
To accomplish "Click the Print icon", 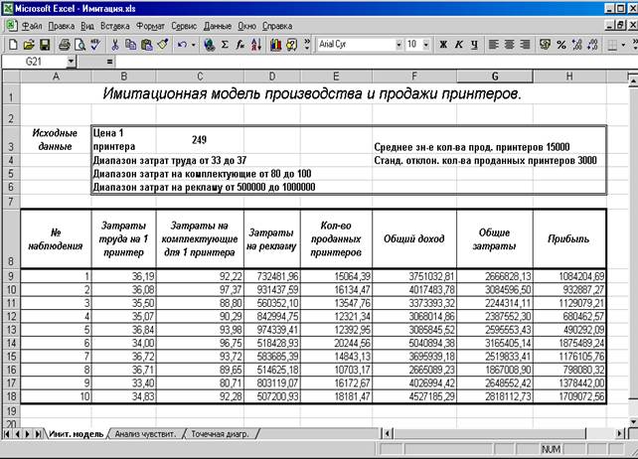I will tap(65, 45).
